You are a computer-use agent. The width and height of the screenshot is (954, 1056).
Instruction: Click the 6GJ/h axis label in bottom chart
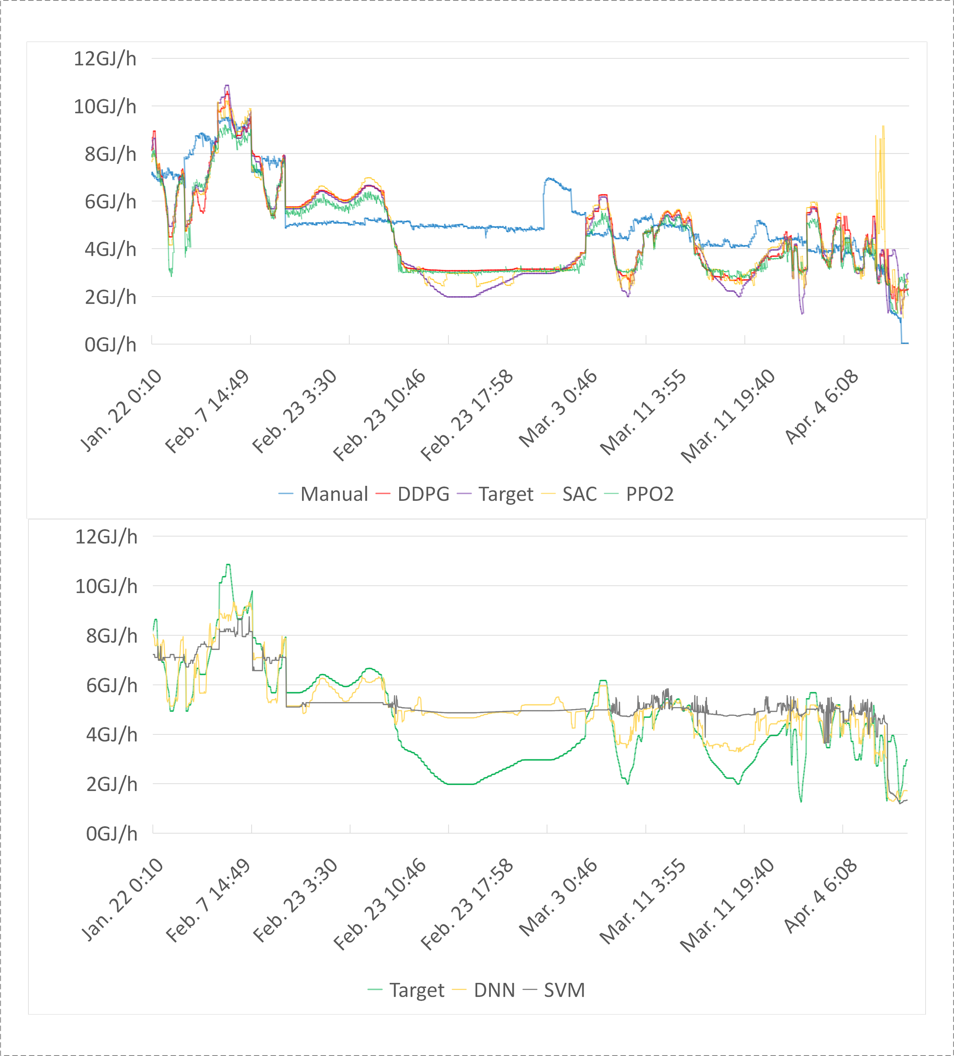112,685
